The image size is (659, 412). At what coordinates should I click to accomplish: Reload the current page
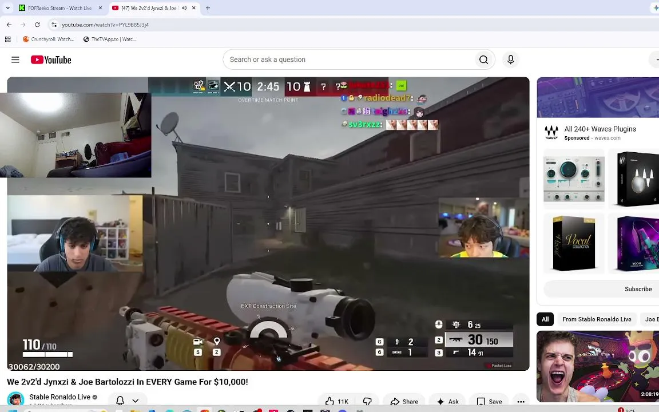37,25
